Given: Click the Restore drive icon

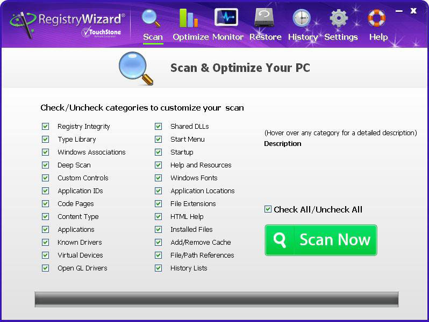Looking at the screenshot, I should tap(264, 18).
